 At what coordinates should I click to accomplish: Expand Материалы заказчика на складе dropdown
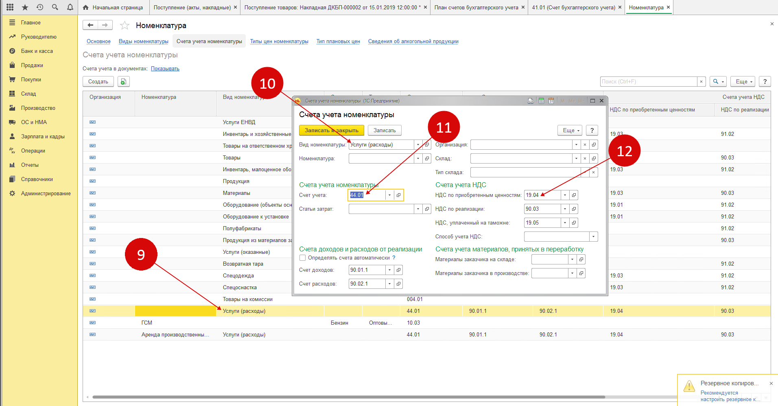click(572, 260)
